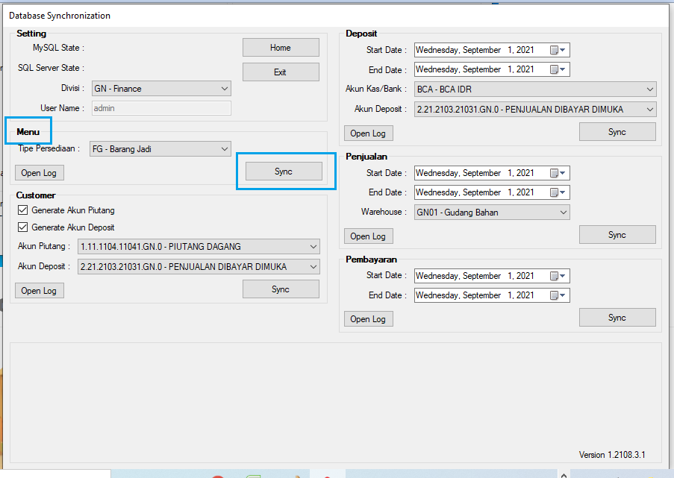Screen dimensions: 674x478
Task: Open Log for the Deposit section
Action: click(368, 133)
